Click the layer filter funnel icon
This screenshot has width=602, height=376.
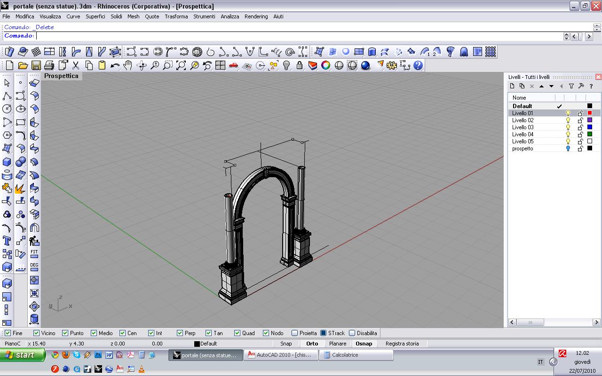click(571, 86)
